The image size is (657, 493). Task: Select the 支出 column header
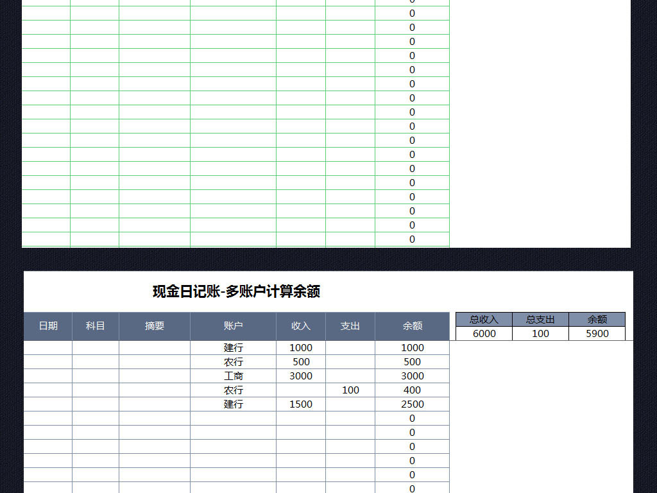(x=350, y=326)
